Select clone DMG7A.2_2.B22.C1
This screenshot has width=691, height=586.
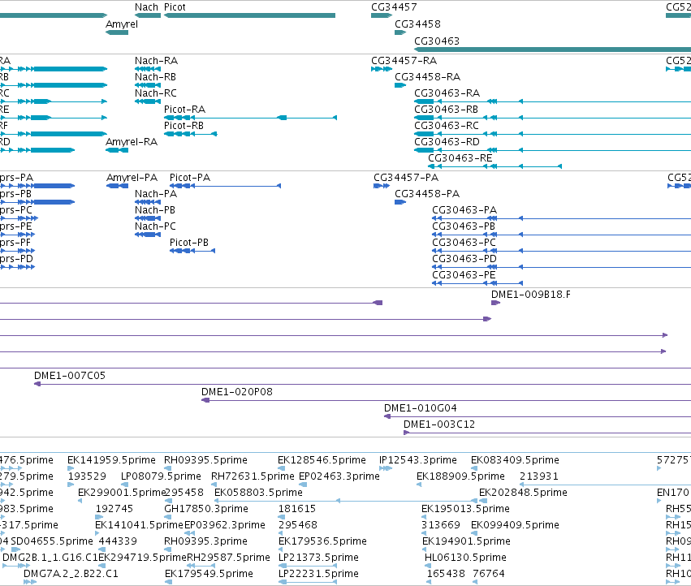71,574
